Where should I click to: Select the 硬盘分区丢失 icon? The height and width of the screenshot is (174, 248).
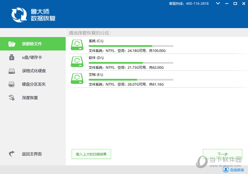click(x=12, y=84)
